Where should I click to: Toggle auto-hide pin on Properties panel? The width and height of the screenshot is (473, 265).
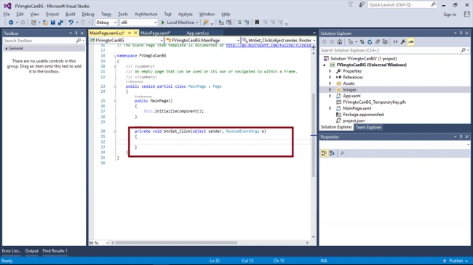pyautogui.click(x=461, y=136)
